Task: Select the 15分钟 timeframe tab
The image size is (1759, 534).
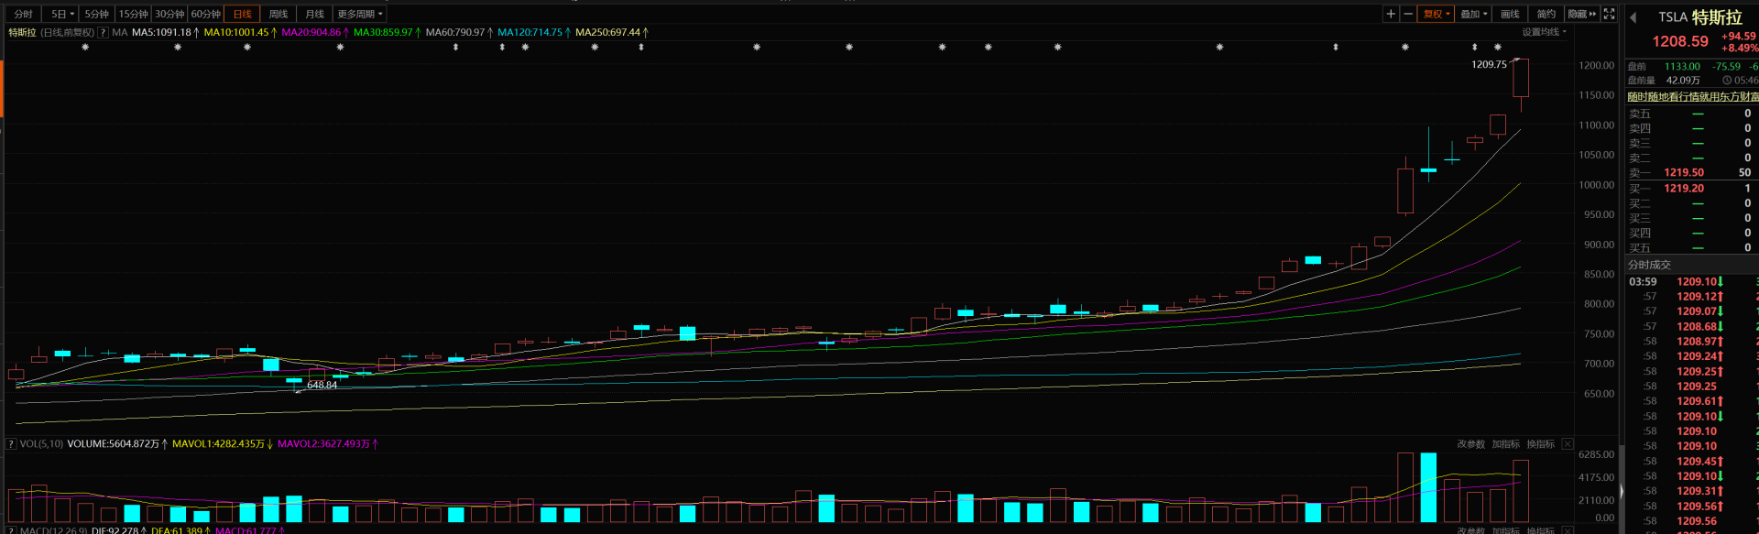Action: 134,14
